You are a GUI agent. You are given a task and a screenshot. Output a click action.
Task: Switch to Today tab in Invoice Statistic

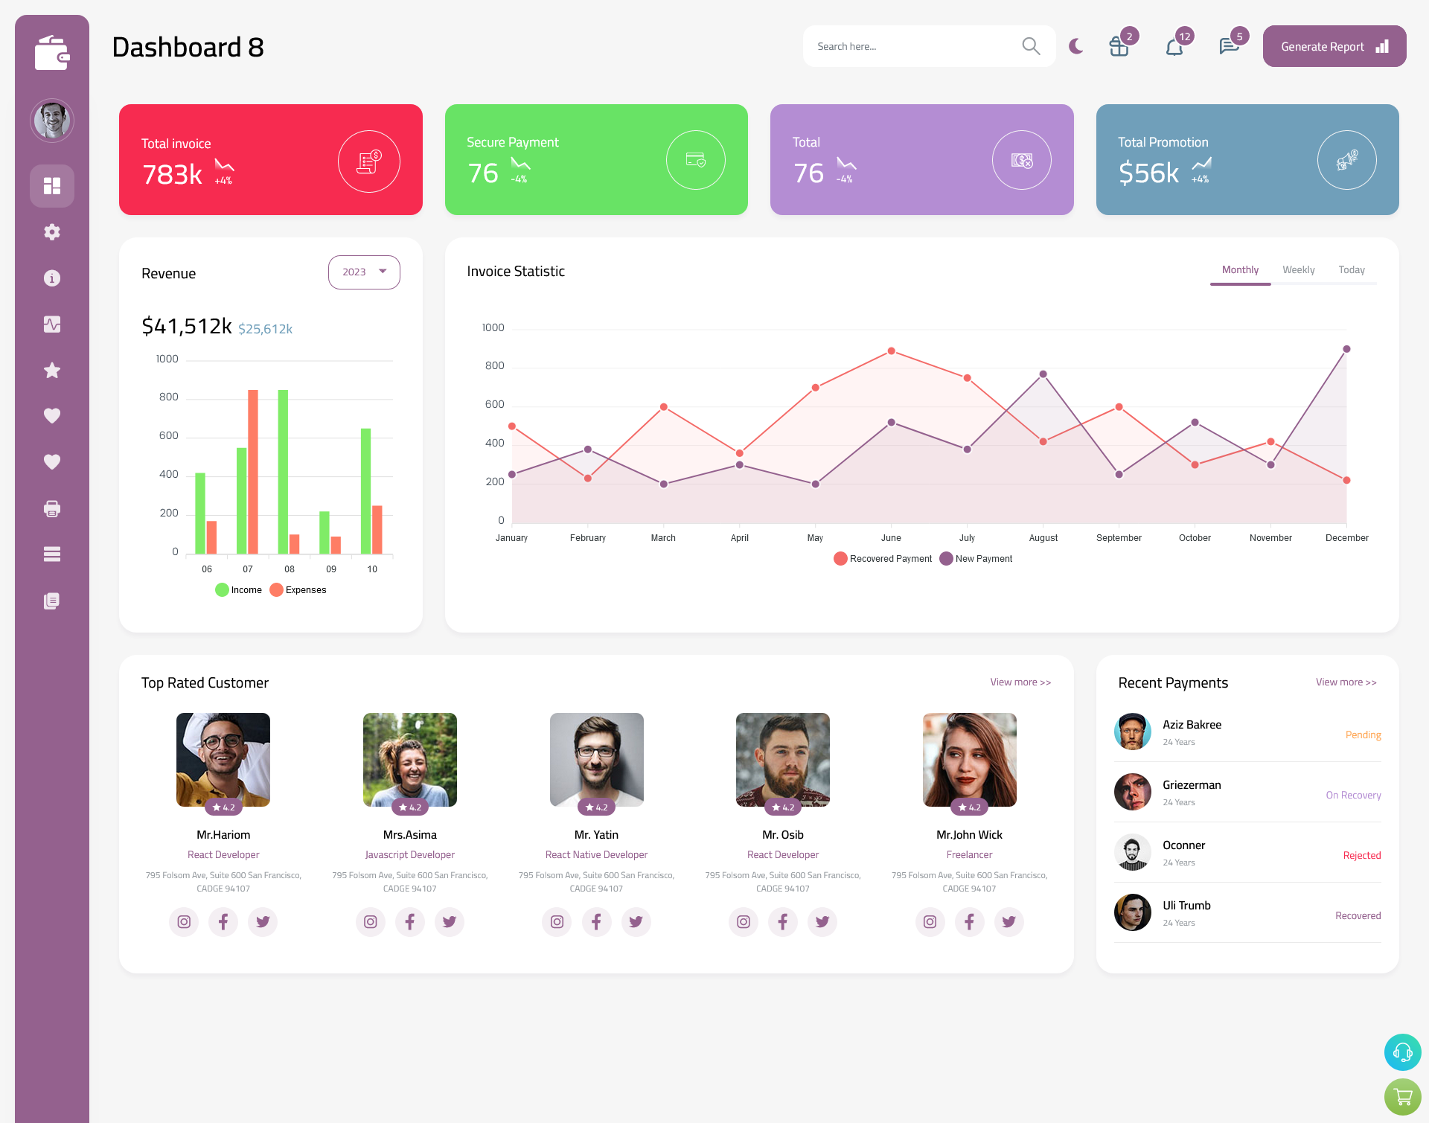1352,269
